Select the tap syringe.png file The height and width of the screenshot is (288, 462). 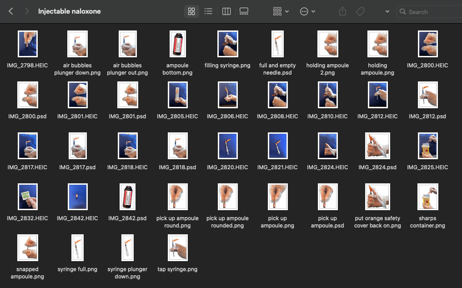(x=177, y=248)
